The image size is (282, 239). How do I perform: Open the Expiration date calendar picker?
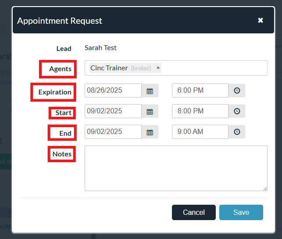click(x=150, y=91)
